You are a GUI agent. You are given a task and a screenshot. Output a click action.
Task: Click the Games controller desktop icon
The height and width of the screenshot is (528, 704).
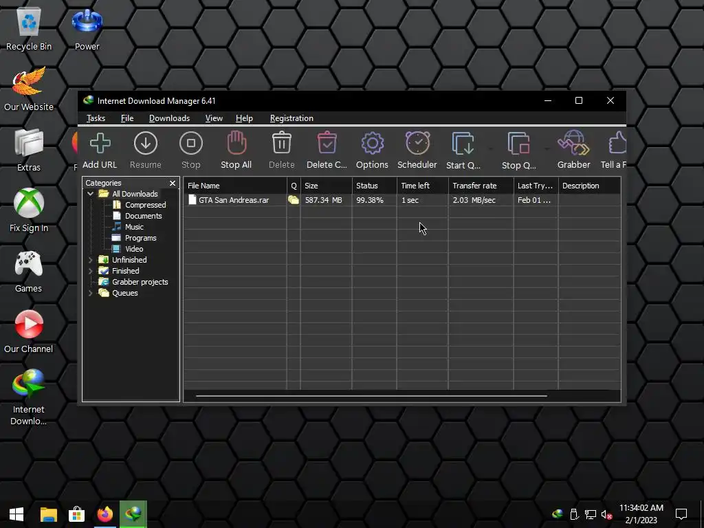(x=29, y=271)
